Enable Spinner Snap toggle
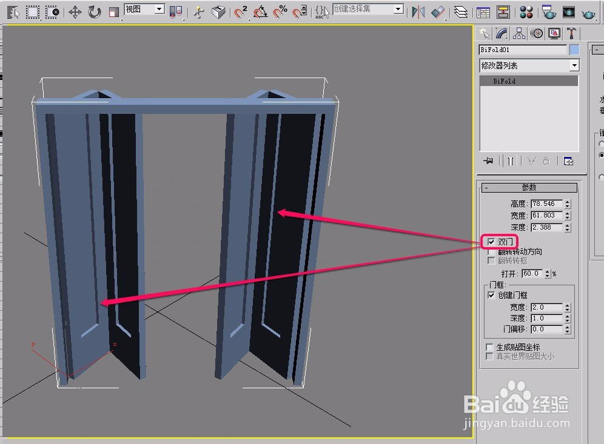 [300, 12]
